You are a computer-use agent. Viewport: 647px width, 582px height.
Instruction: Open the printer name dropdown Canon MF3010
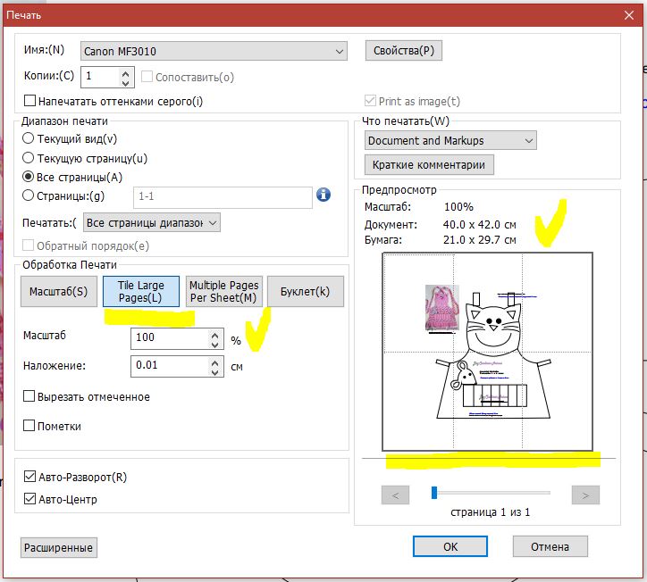tap(214, 51)
